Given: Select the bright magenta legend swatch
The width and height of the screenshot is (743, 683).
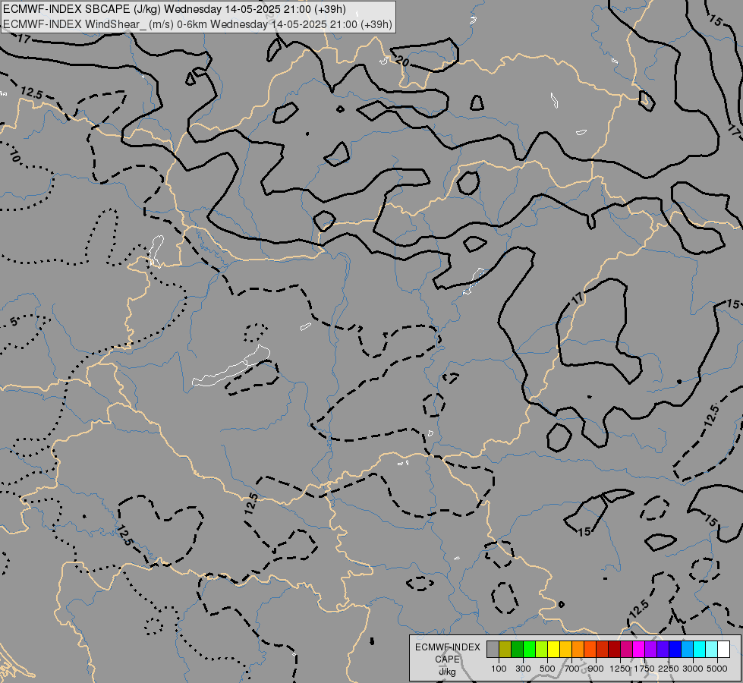Looking at the screenshot, I should (639, 649).
